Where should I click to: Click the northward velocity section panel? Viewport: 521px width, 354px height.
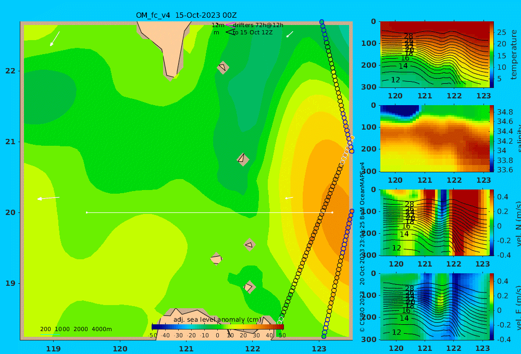point(435,222)
